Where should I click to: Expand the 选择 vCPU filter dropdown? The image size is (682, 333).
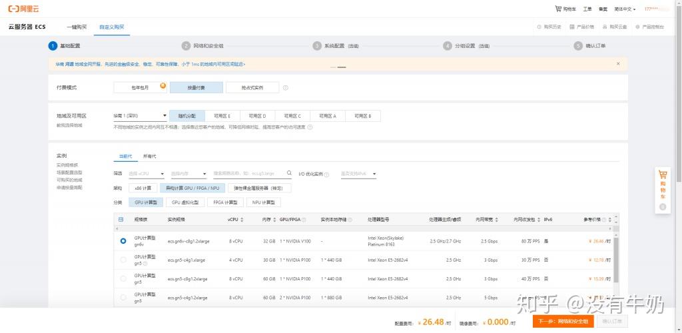(x=147, y=174)
